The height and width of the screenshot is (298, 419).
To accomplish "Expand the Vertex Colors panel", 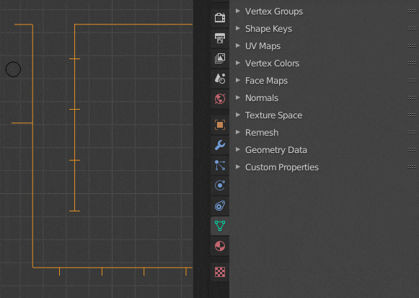I will pos(237,63).
